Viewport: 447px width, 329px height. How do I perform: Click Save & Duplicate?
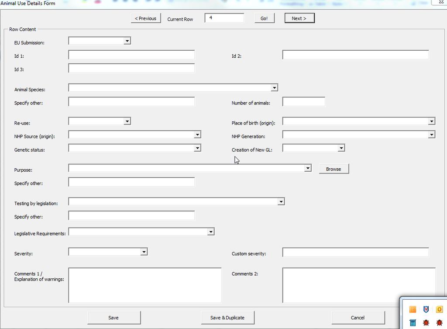click(x=227, y=318)
